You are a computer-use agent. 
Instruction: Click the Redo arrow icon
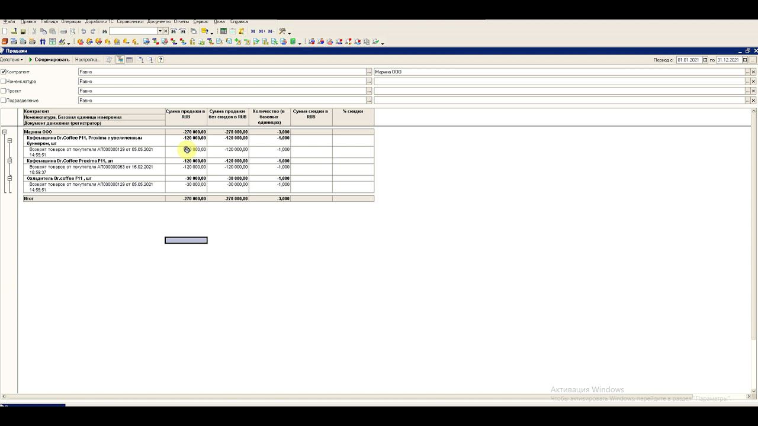(93, 31)
